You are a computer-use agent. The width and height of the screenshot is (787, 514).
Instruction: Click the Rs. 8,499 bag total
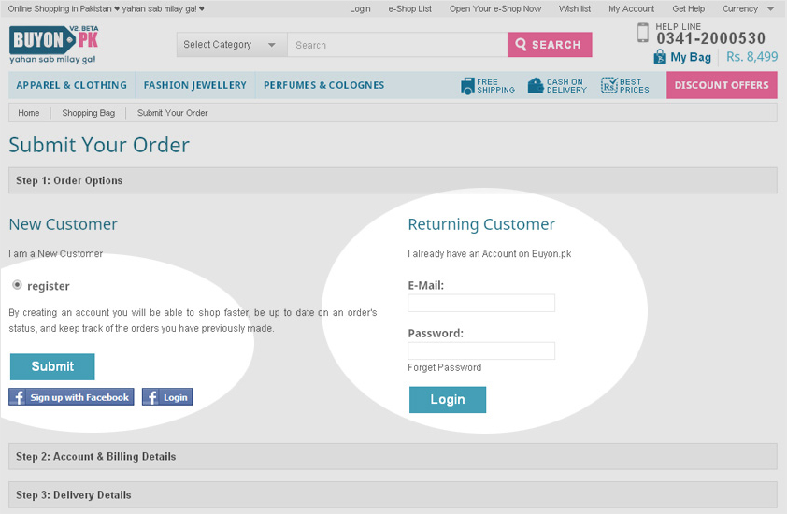pos(751,57)
